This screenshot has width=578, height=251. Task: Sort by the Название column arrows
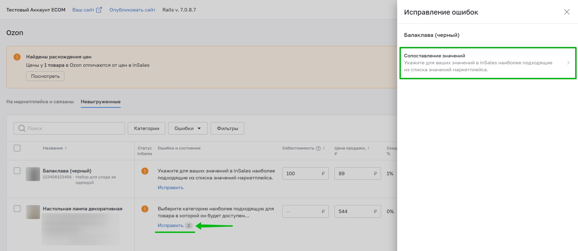pos(66,148)
